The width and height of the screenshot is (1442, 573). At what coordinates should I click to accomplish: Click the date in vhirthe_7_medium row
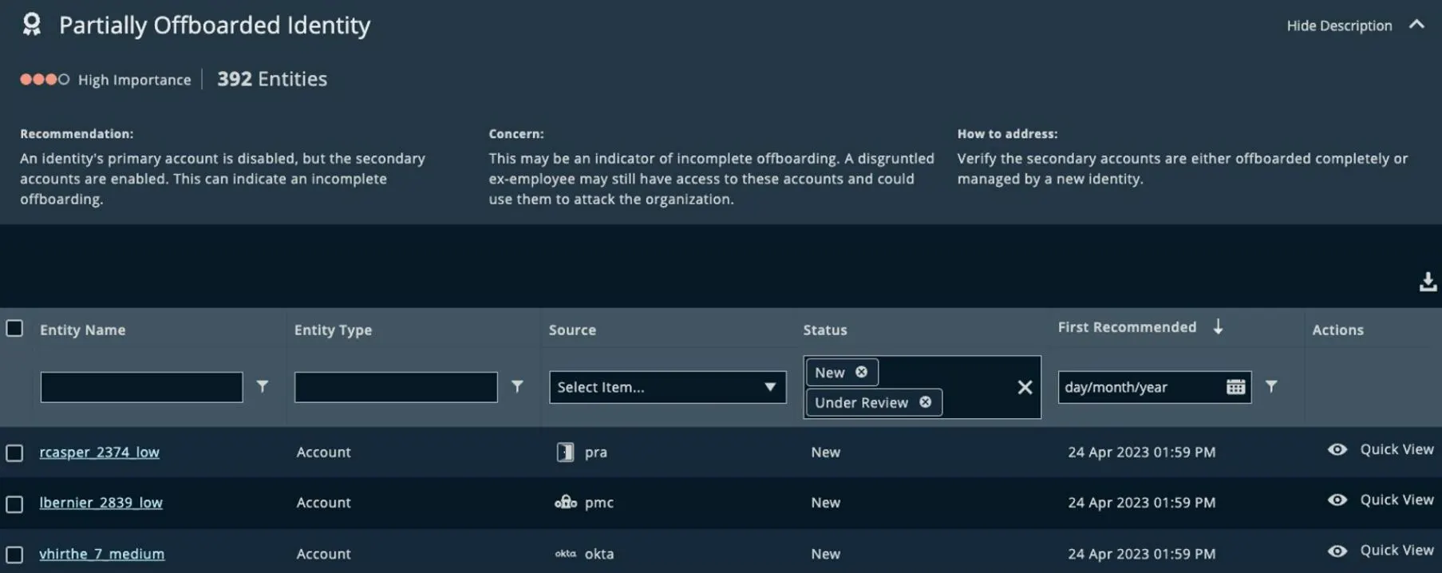[1141, 554]
